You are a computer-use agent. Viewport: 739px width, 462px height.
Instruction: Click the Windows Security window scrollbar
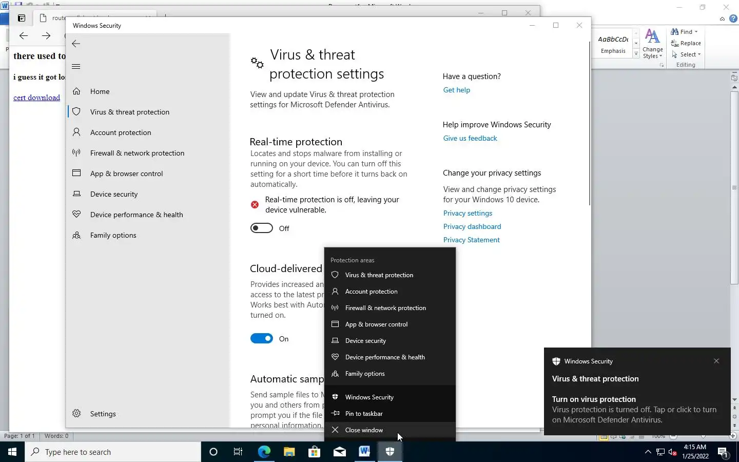tap(589, 123)
